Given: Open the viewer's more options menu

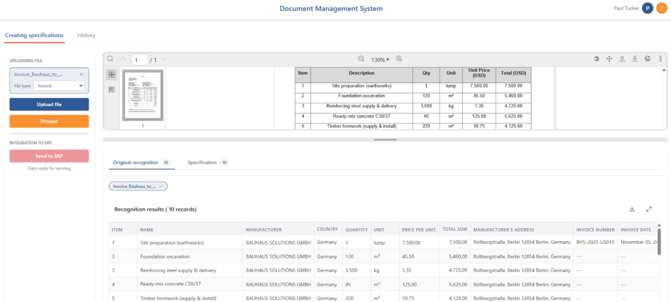Looking at the screenshot, I should click(660, 59).
